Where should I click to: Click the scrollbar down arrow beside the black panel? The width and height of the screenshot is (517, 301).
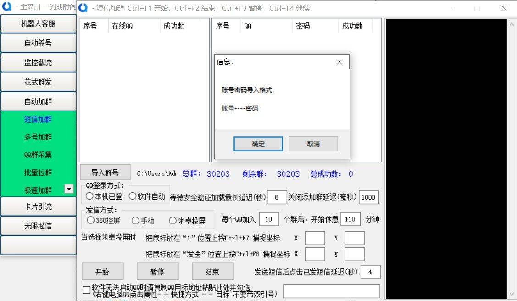click(511, 294)
